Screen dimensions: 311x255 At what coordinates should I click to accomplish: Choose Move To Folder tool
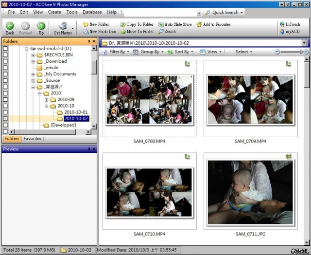(137, 31)
